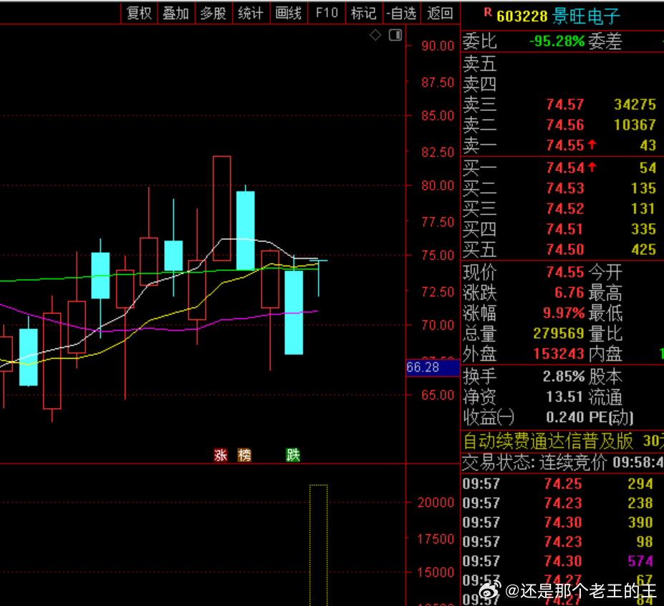Open the 统计 statistics tool

[251, 13]
